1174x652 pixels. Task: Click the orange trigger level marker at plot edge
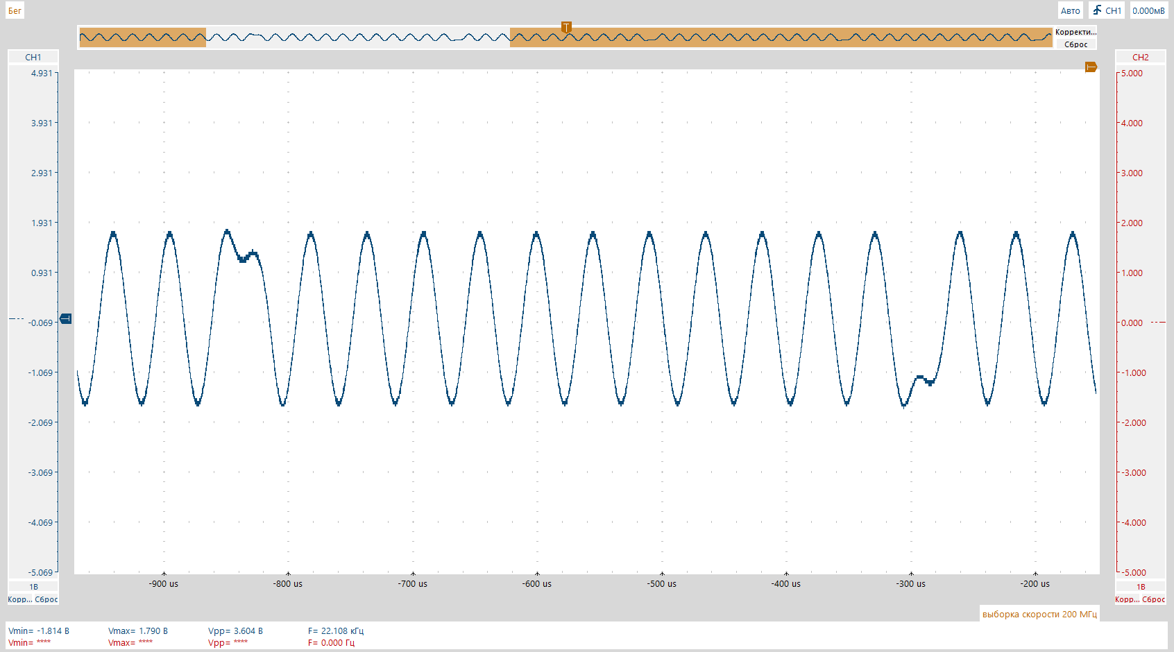click(1091, 67)
